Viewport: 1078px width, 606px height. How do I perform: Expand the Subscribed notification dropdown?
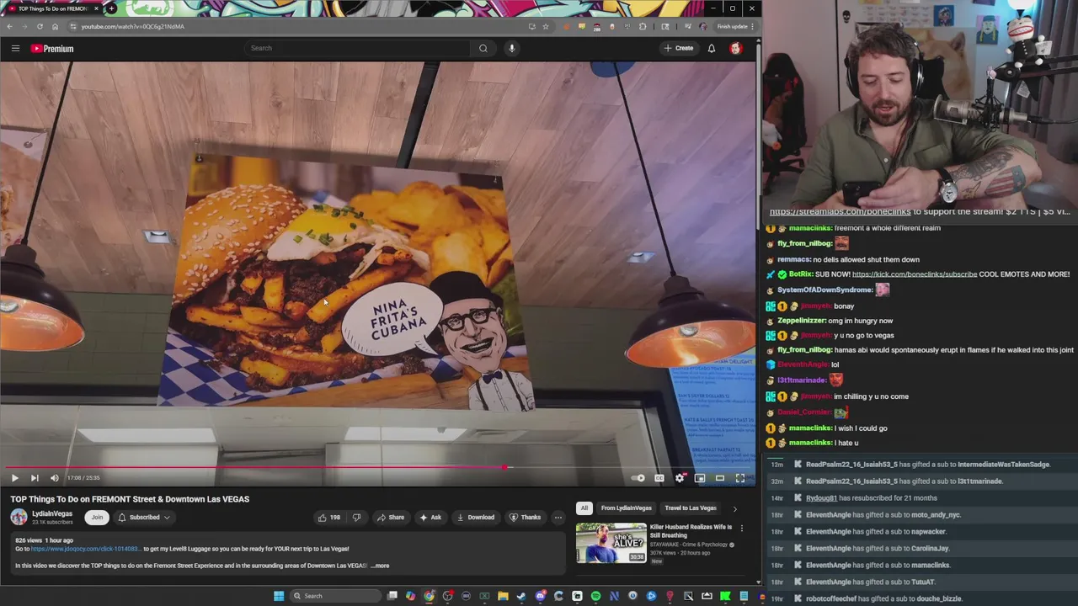point(144,518)
